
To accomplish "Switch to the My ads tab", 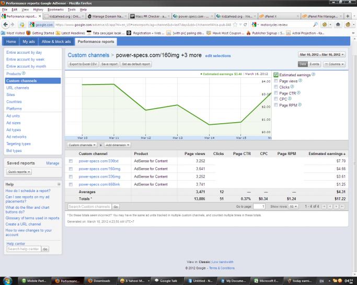I will pyautogui.click(x=29, y=42).
